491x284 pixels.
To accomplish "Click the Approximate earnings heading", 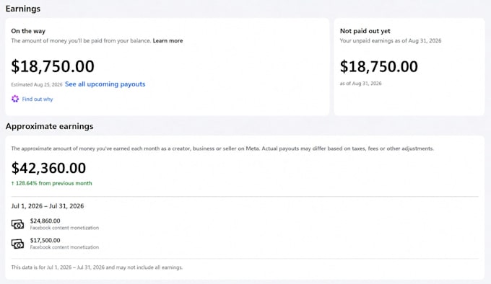I will [x=50, y=126].
